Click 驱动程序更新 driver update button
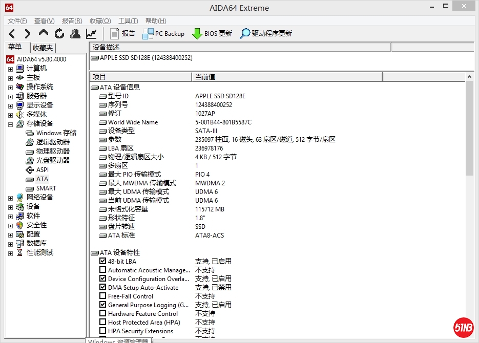This screenshot has width=479, height=343. (x=266, y=34)
